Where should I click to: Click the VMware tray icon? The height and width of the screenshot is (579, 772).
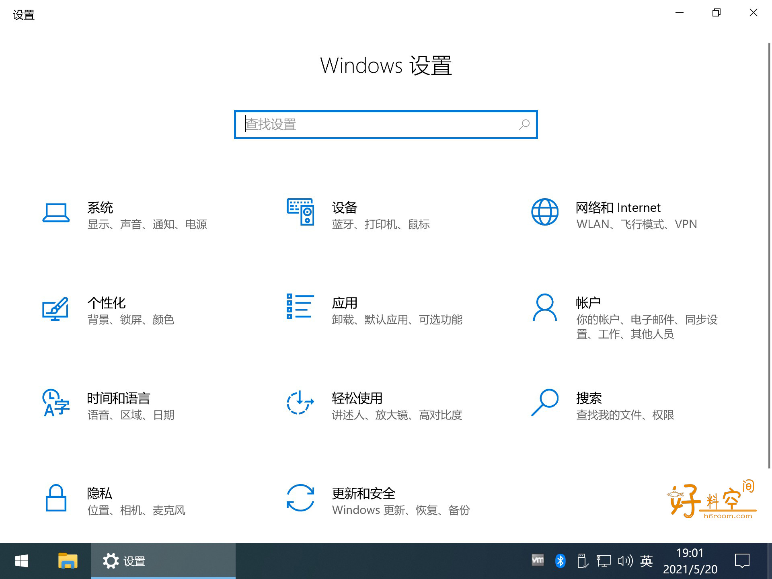coord(538,560)
